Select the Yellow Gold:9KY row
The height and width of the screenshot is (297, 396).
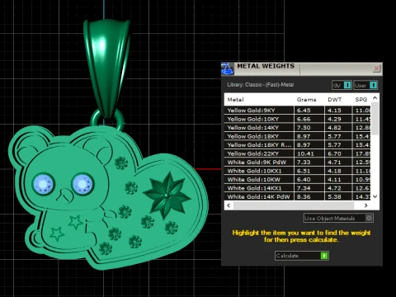(x=298, y=111)
